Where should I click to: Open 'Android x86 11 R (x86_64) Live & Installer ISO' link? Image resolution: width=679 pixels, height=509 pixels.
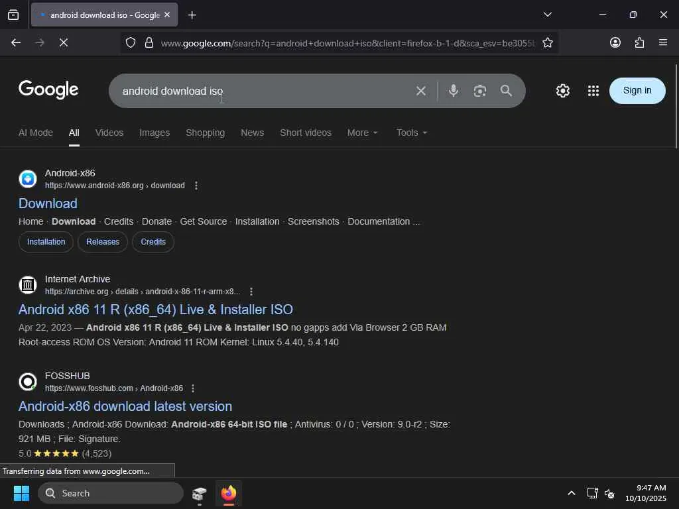pyautogui.click(x=155, y=310)
